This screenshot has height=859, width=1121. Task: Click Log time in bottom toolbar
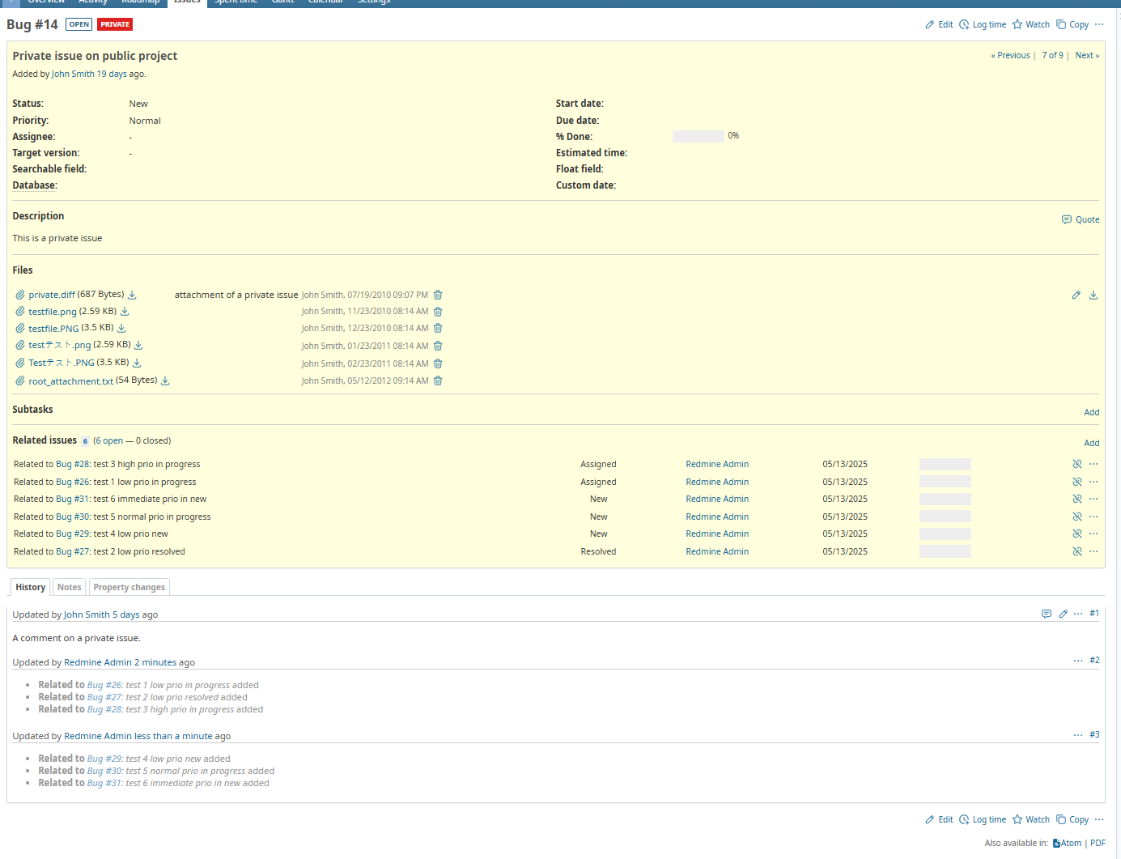click(x=983, y=819)
